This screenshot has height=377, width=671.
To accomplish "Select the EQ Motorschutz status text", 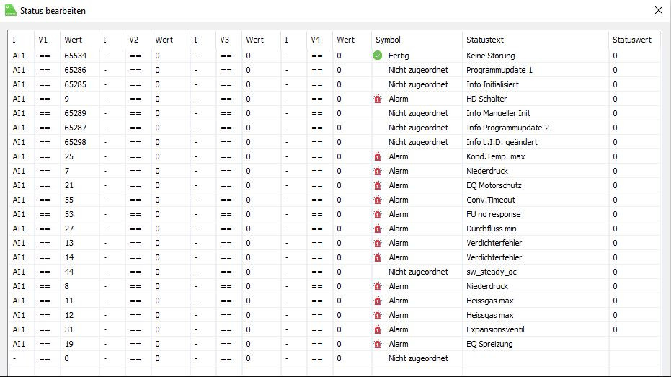I will (x=494, y=186).
